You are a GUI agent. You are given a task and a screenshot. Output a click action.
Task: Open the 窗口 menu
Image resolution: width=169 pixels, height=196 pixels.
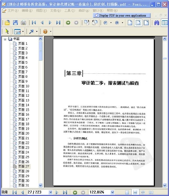pyautogui.click(x=98, y=10)
